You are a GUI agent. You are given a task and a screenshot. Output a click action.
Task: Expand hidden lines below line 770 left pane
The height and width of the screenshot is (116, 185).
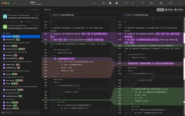(x=79, y=111)
